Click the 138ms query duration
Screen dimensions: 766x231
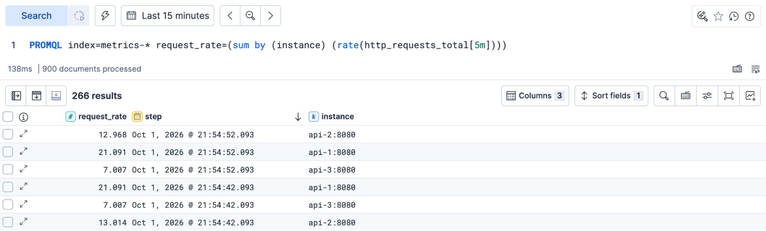[x=20, y=69]
